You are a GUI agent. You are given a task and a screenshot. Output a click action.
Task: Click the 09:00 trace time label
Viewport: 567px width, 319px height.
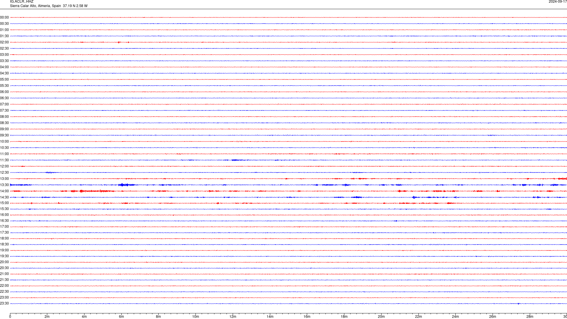click(x=4, y=129)
